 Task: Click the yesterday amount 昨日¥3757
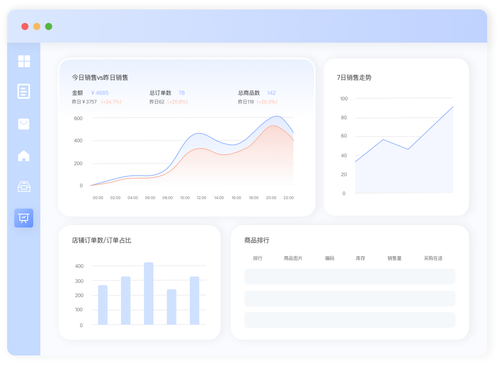click(x=84, y=102)
